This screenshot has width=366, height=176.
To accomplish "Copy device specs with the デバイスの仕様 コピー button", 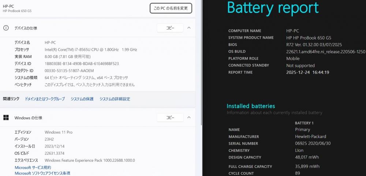I will coord(170,28).
